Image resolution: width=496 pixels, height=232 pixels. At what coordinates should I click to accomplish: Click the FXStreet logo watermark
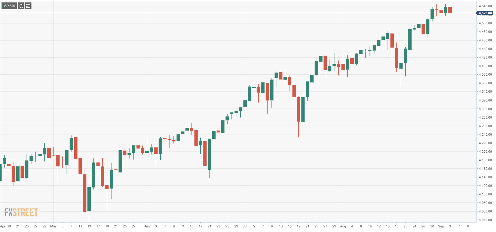coord(21,212)
